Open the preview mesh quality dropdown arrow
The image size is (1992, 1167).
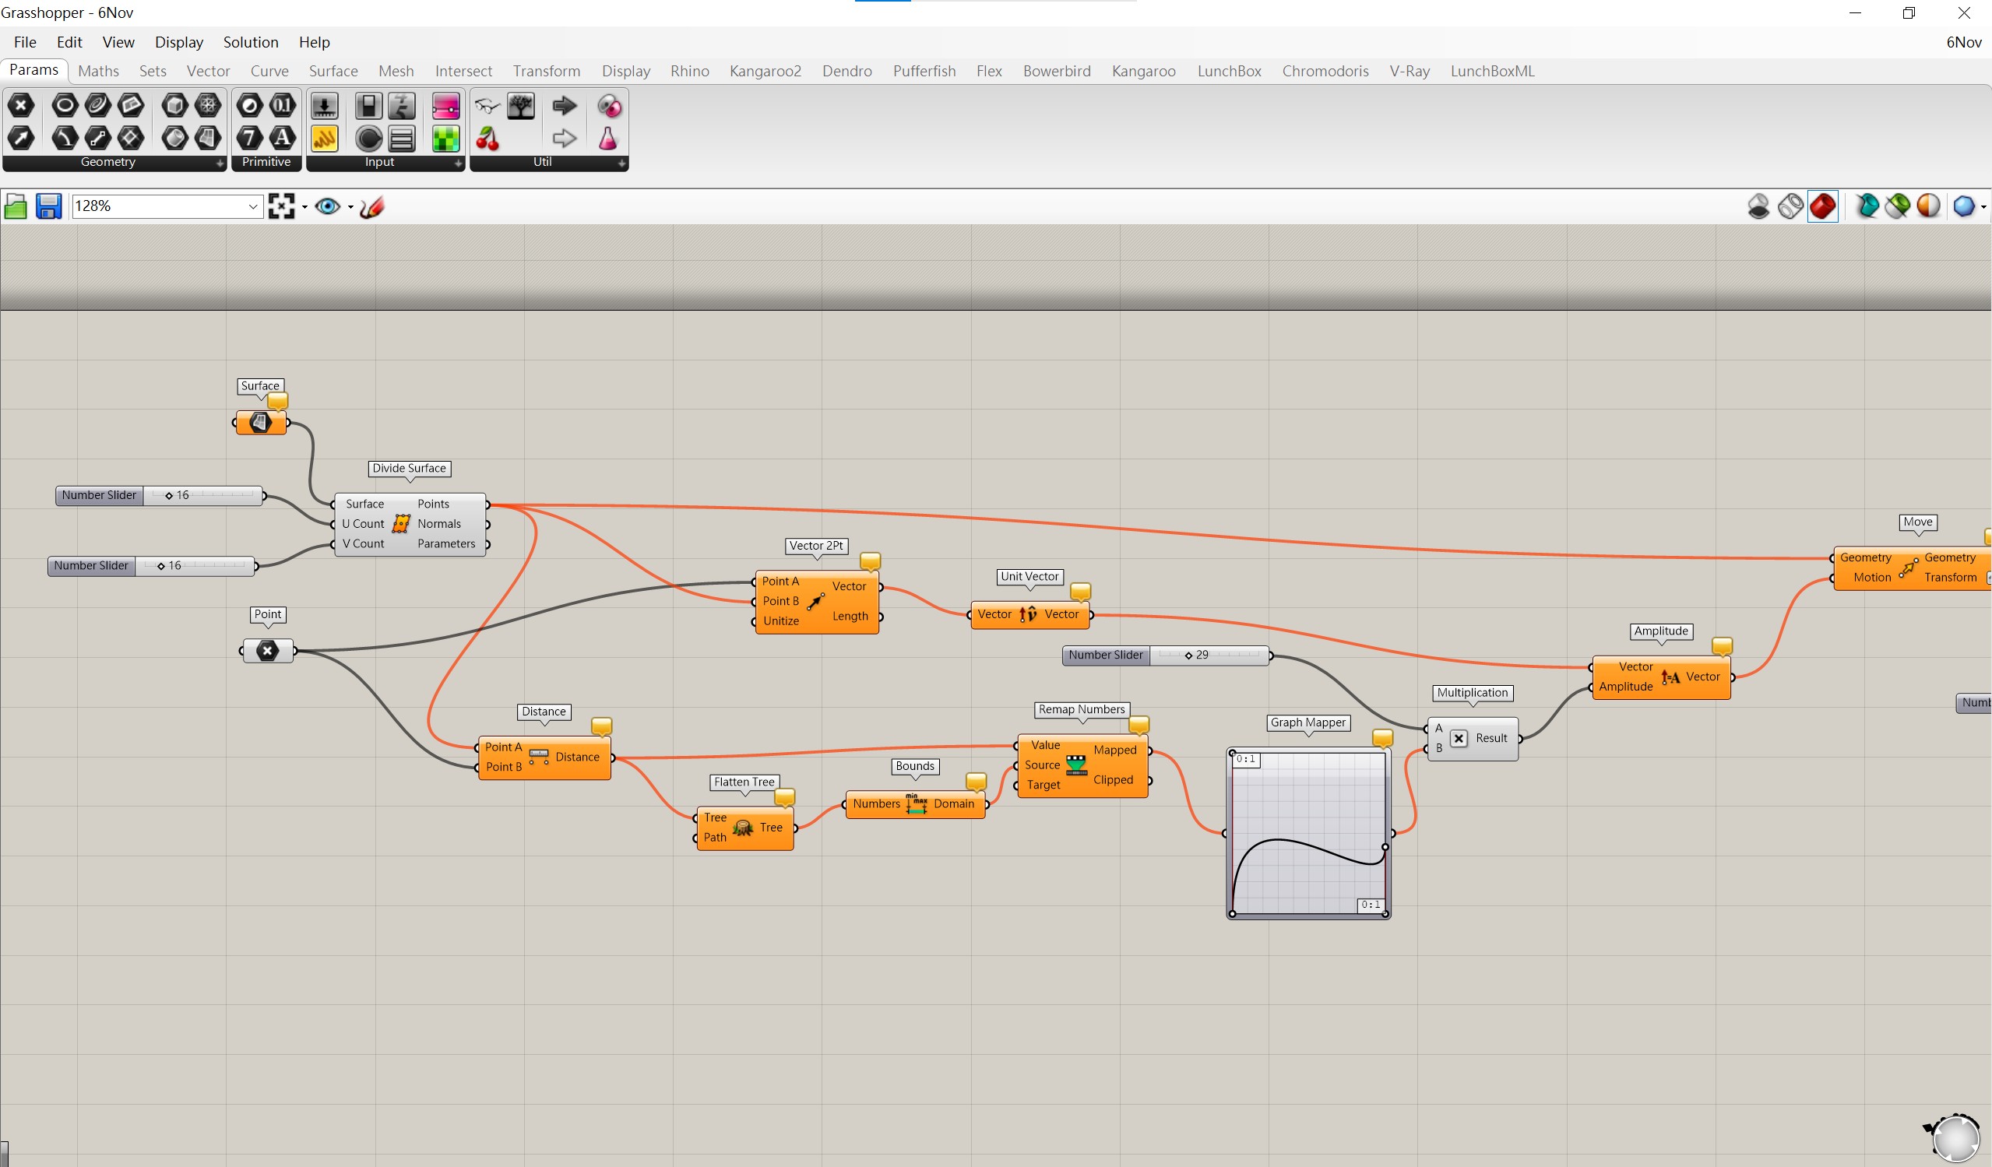[1984, 207]
